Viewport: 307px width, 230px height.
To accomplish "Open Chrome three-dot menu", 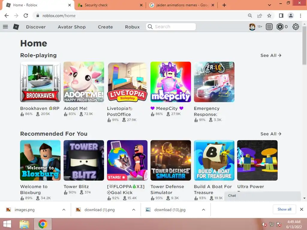I will pos(300,16).
